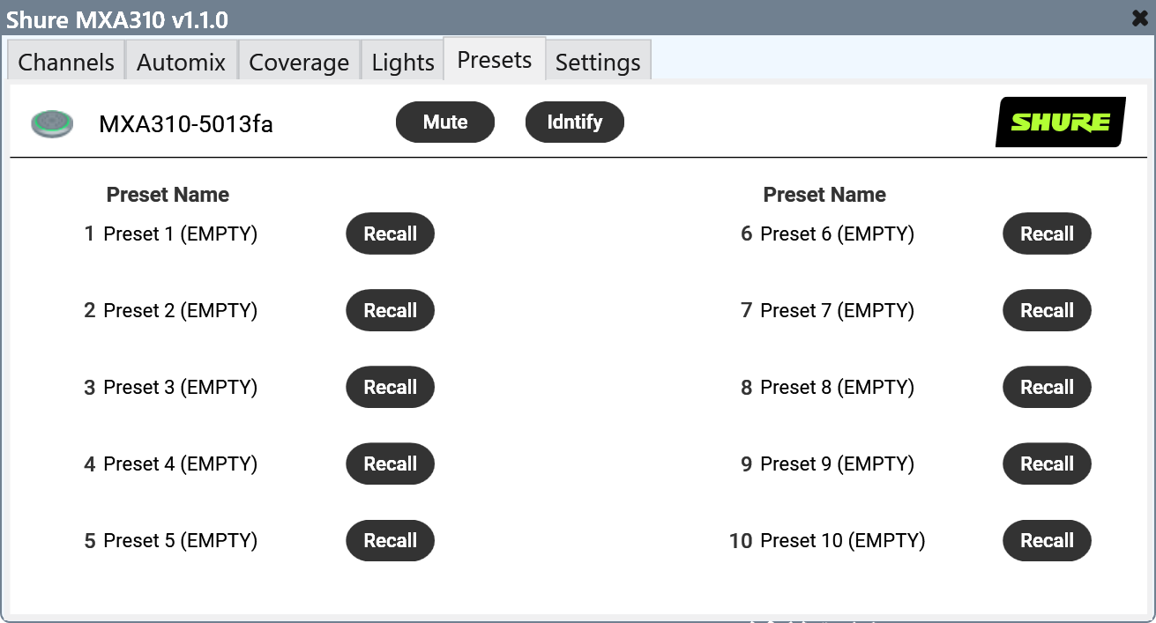
Task: Select the 'Preset 10 (EMPTY)' name
Action: coord(843,540)
